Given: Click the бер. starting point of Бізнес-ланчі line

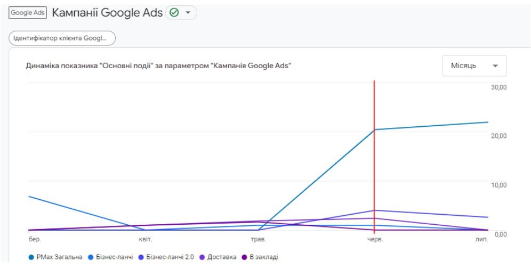Looking at the screenshot, I should point(29,196).
